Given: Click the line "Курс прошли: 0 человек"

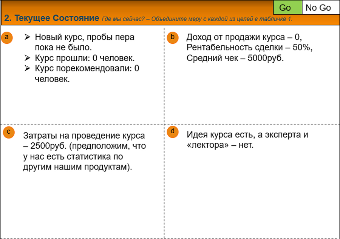Looking at the screenshot, I should pos(85,58).
